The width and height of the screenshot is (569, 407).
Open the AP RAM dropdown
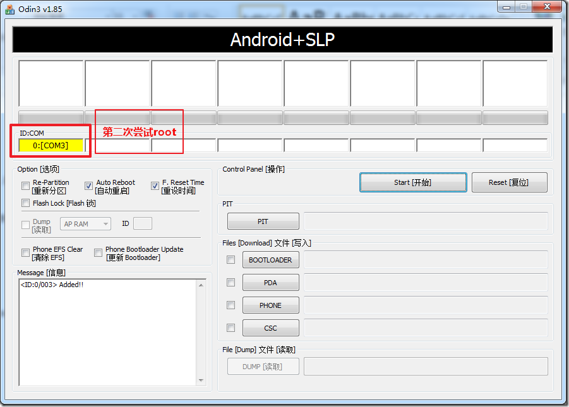[86, 224]
